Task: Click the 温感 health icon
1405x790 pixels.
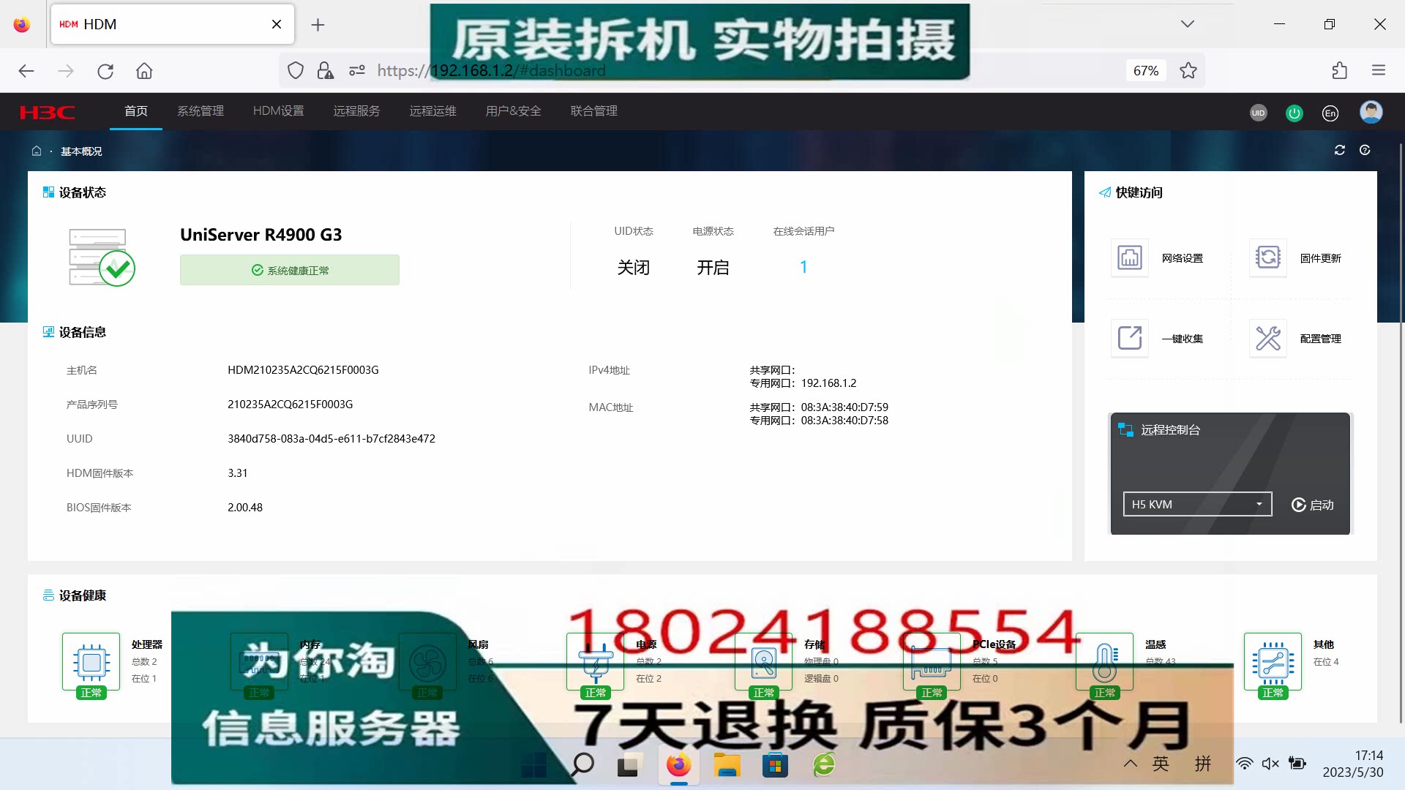Action: tap(1104, 662)
